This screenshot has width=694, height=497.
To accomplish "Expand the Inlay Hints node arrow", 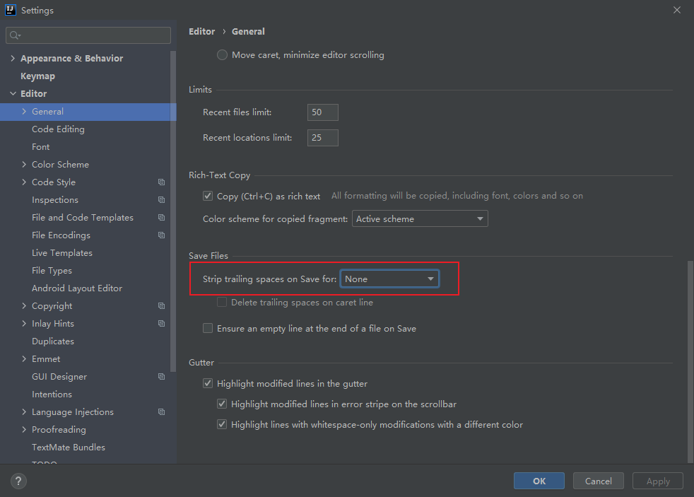I will (24, 324).
